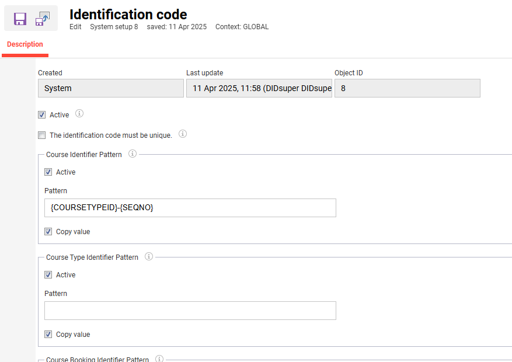The width and height of the screenshot is (512, 362).
Task: Click the 'Last update' field label
Action: 205,73
